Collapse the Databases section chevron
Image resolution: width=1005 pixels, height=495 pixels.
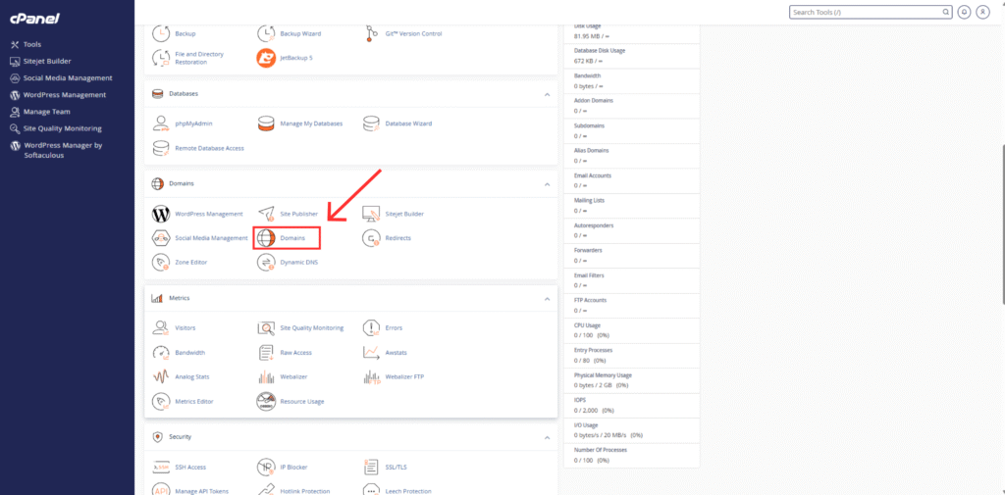click(x=547, y=94)
